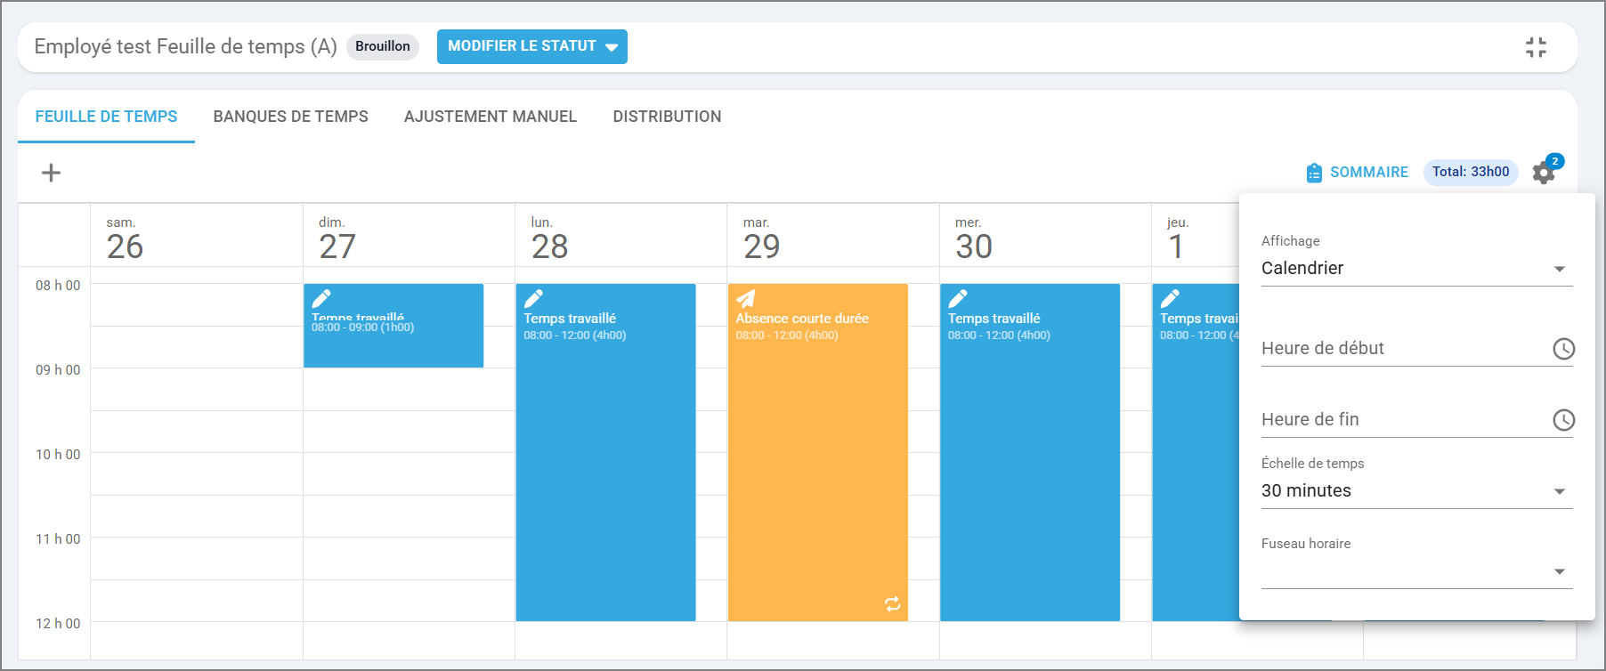Select the Absence courte durée block on Tuesday
1606x671 pixels.
(817, 452)
